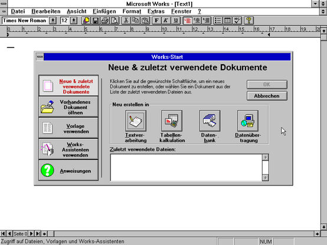The height and width of the screenshot is (245, 327).
Task: Expand the font size 12 dropdown
Action: tap(74, 21)
